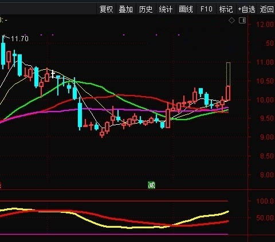Click the 8.50 price axis label
This screenshot has width=275, height=242.
coord(267,156)
